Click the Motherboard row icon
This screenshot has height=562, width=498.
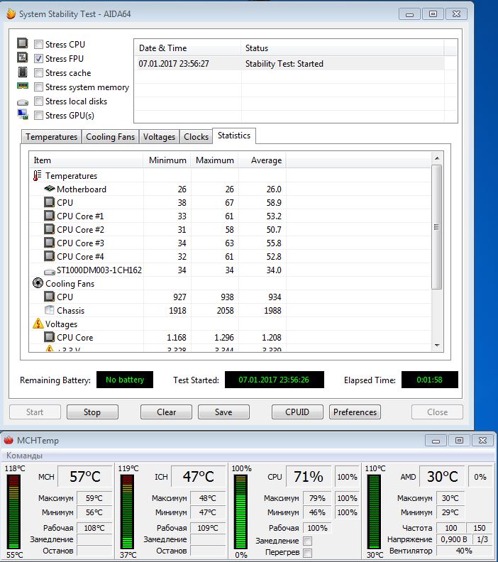pos(50,189)
